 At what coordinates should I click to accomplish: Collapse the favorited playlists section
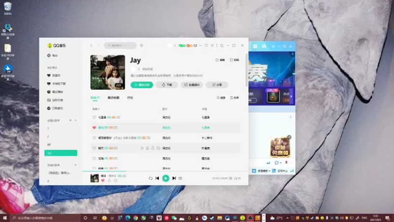tap(75, 165)
